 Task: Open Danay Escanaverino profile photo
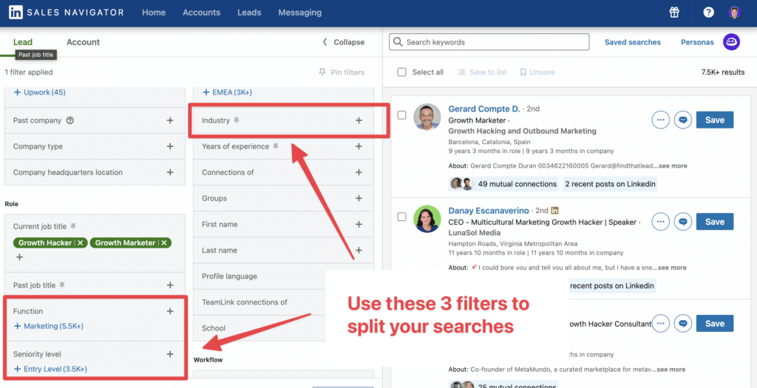click(427, 219)
